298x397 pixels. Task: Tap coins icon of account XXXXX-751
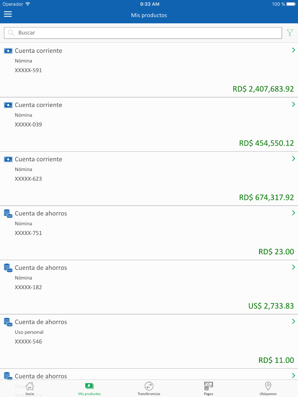pos(8,214)
